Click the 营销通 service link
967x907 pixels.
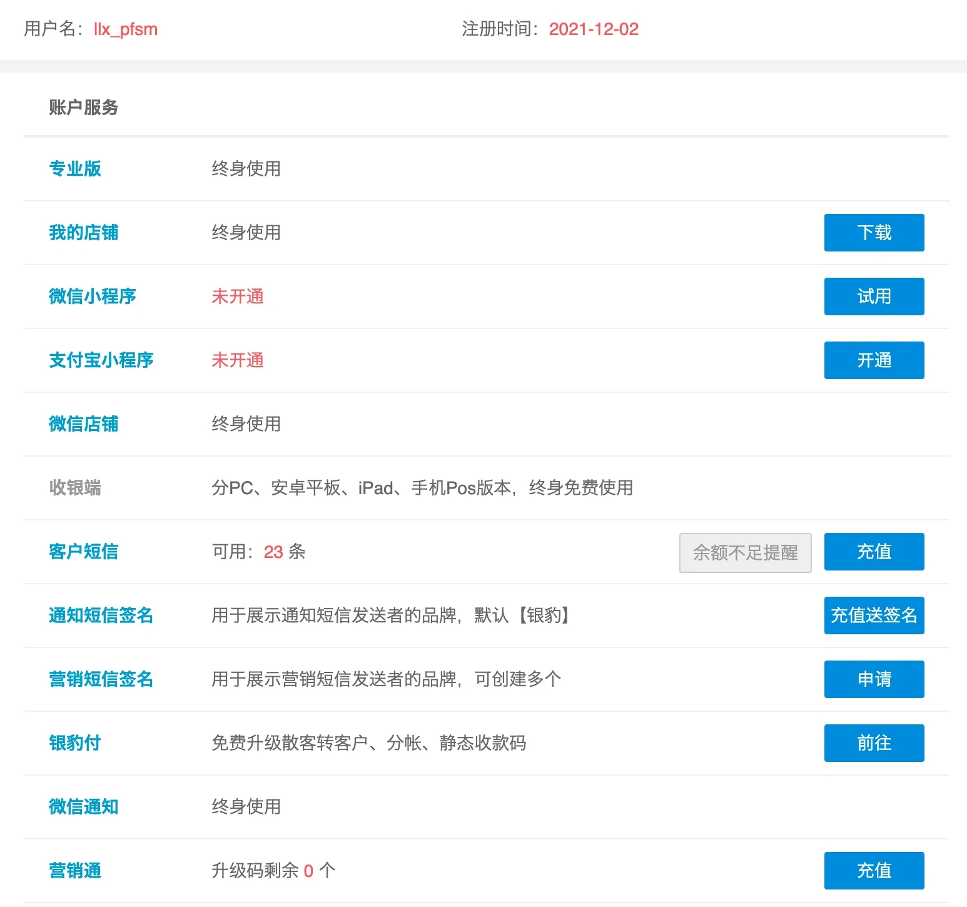click(x=74, y=870)
